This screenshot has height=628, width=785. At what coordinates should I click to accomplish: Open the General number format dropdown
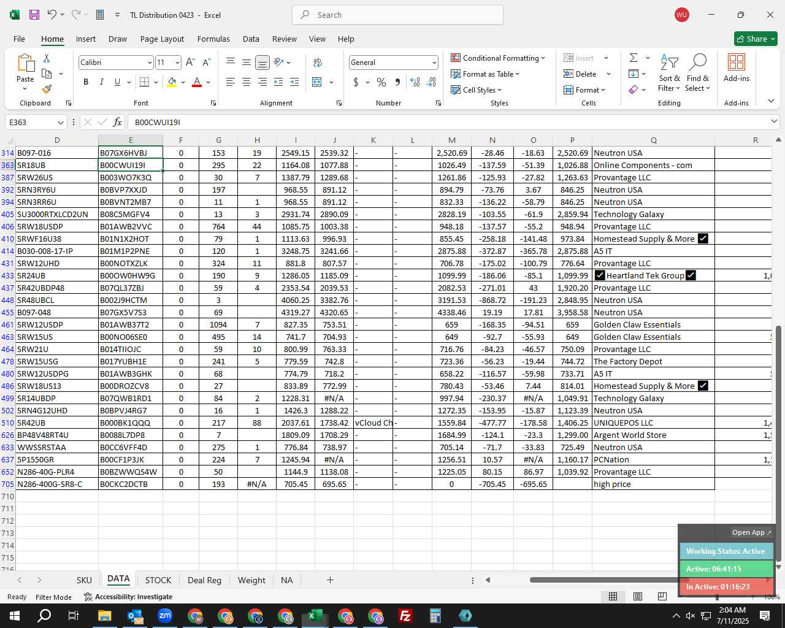[x=434, y=63]
